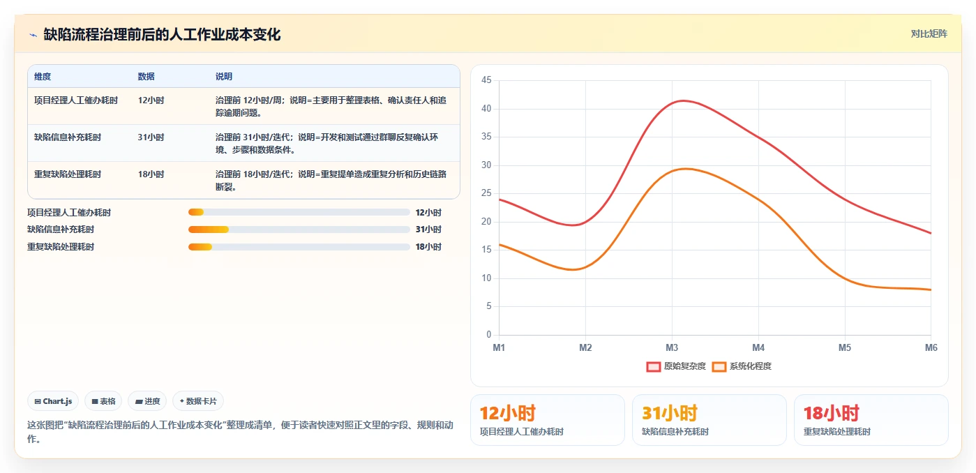This screenshot has height=473, width=976.
Task: Click the 30 y-axis tick label
Action: coord(486,165)
